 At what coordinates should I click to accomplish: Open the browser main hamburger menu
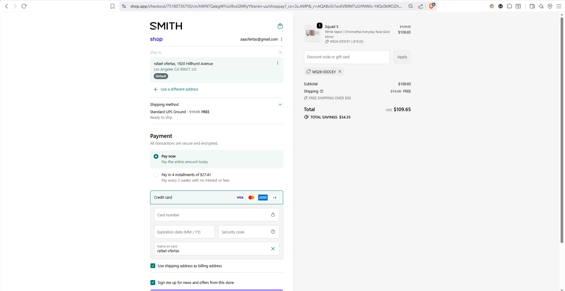click(559, 6)
